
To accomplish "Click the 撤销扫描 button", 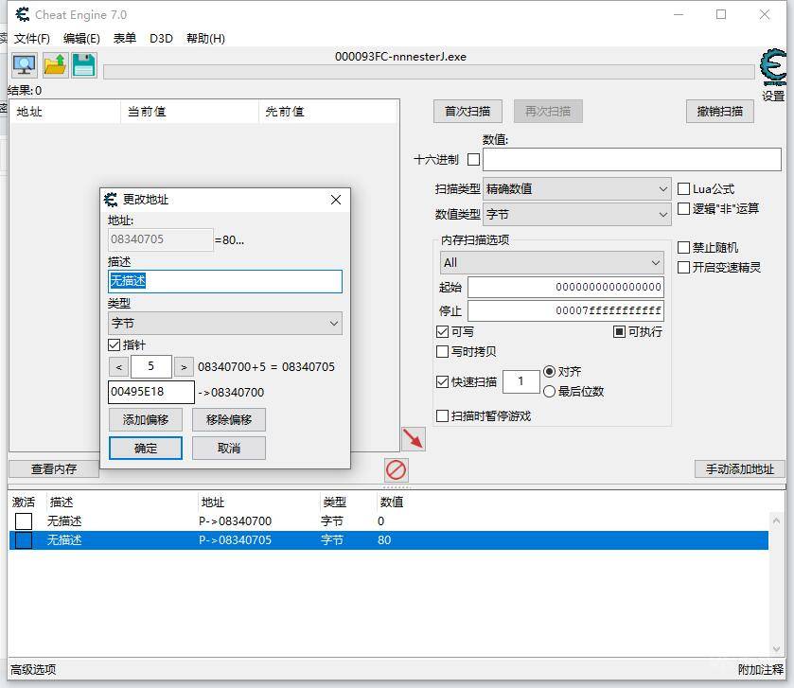I will click(x=719, y=112).
